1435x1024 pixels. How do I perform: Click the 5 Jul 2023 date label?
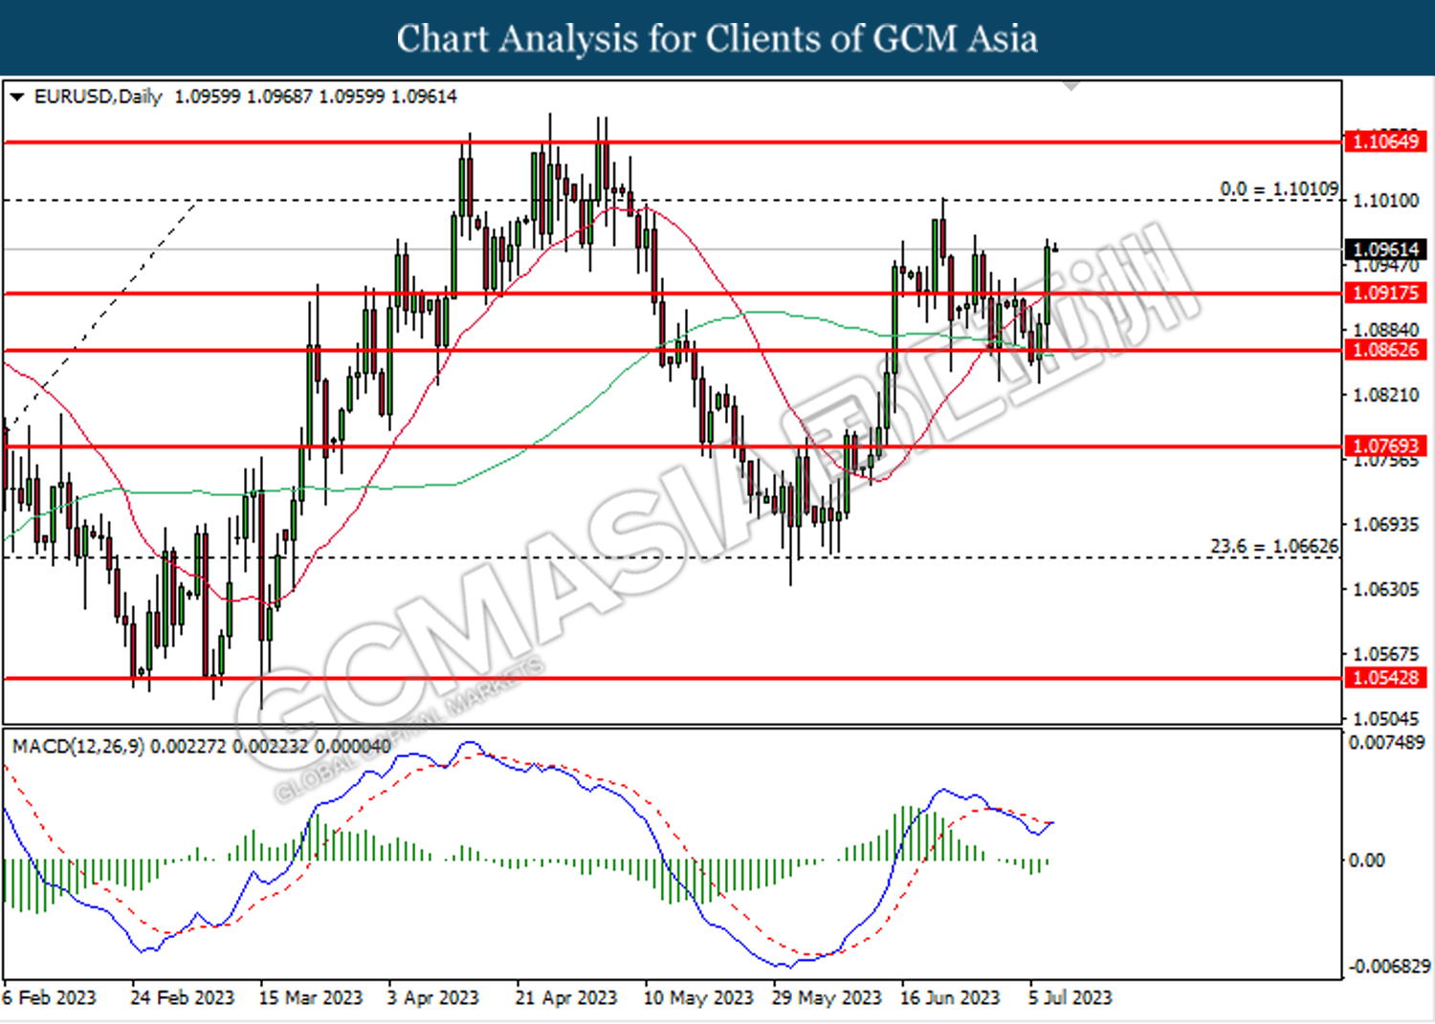click(x=1071, y=997)
